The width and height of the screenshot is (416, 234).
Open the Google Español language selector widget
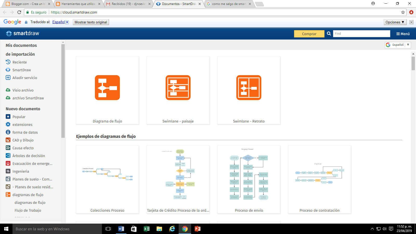pos(398,45)
